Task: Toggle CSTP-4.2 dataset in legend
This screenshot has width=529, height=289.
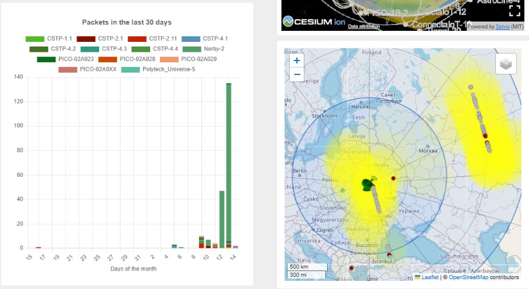Action: [x=52, y=49]
